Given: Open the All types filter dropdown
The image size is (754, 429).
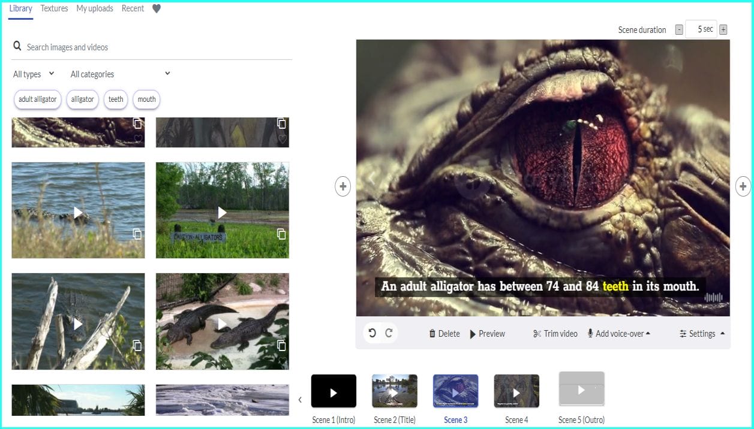Looking at the screenshot, I should (34, 74).
